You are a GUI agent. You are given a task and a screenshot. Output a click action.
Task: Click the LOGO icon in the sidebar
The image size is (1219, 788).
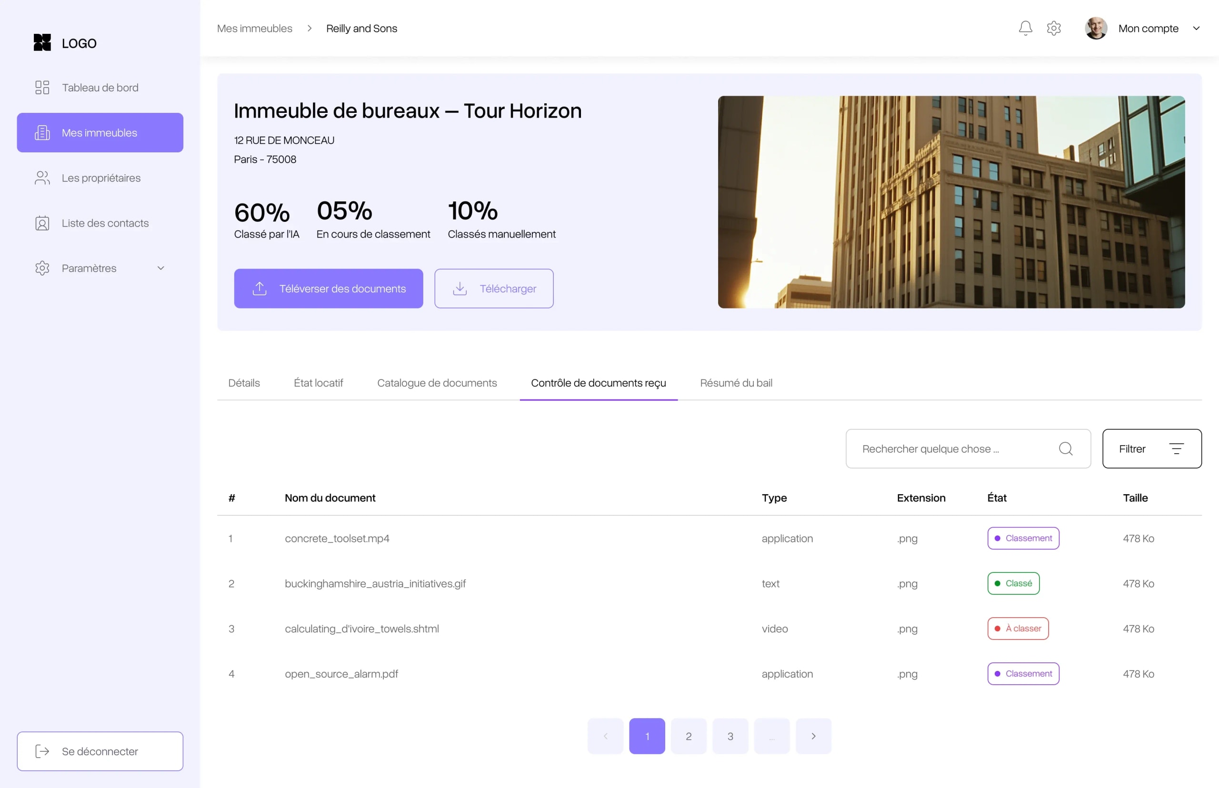[x=42, y=43]
